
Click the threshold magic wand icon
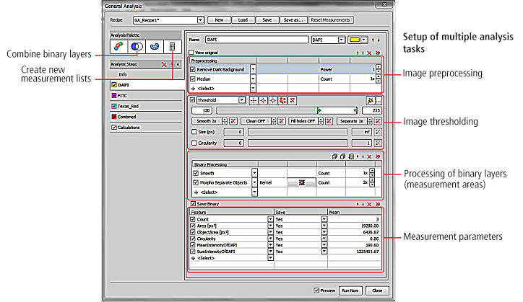[370, 100]
